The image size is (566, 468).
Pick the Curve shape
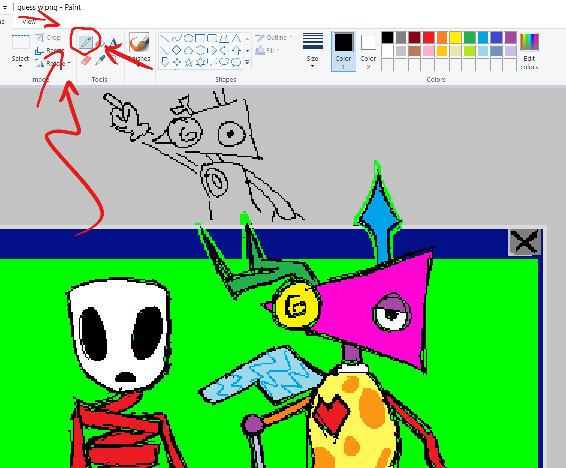[x=176, y=38]
